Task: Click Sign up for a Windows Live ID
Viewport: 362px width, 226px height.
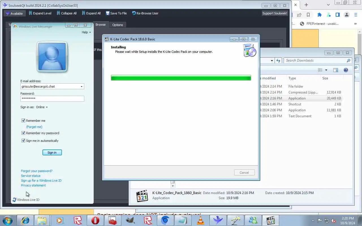Action: point(41,181)
